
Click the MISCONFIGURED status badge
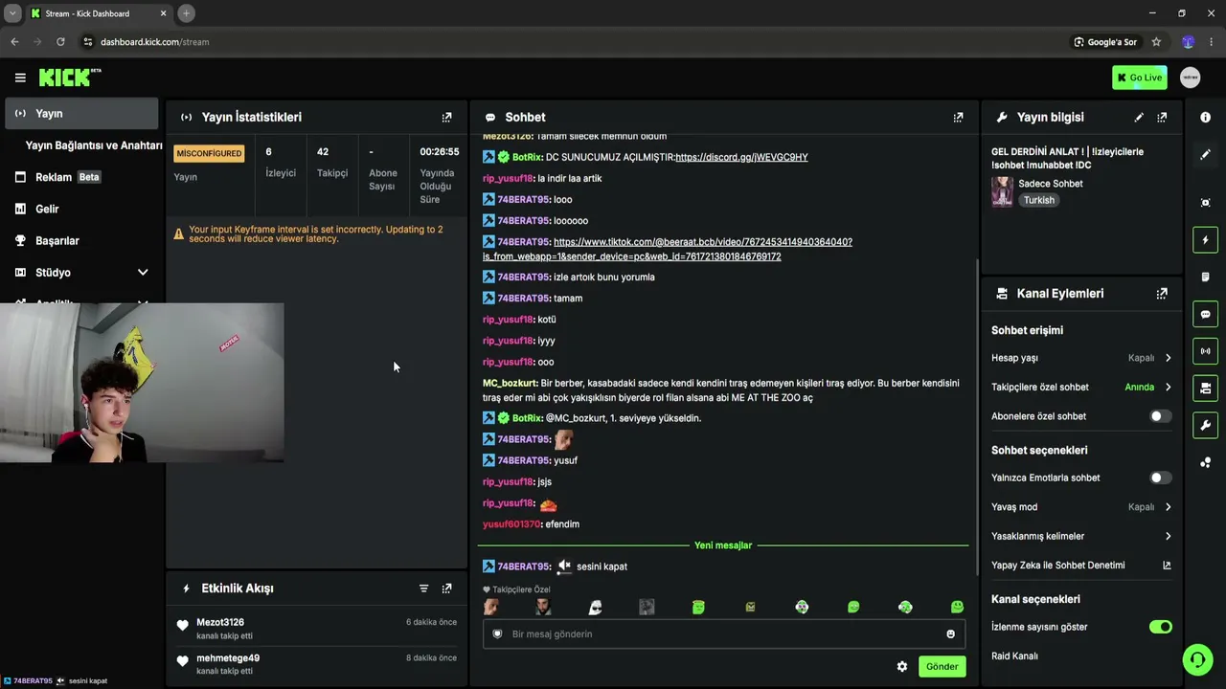pyautogui.click(x=209, y=153)
